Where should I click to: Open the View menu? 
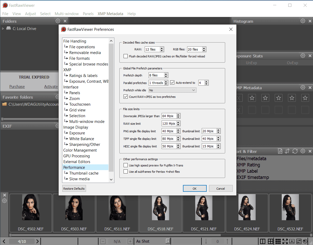[x=17, y=14]
